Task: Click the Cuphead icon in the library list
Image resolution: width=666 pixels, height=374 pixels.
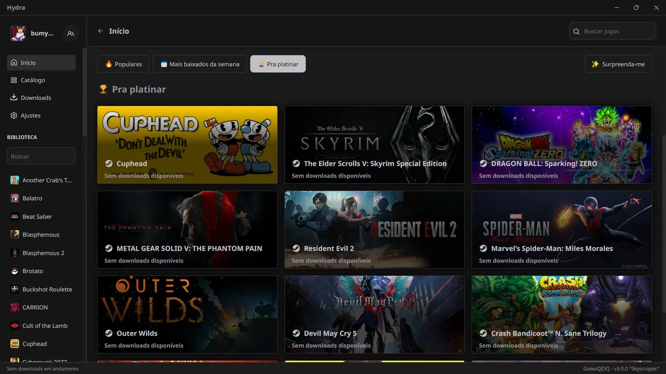Action: tap(15, 344)
